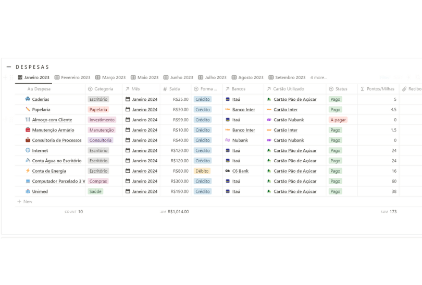Open the Status column header menu
Viewport: 422px width, 285px height.
(341, 89)
